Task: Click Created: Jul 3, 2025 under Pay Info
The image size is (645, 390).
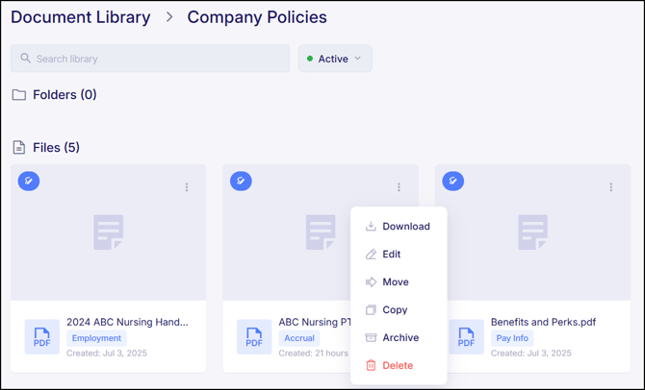Action: point(531,353)
